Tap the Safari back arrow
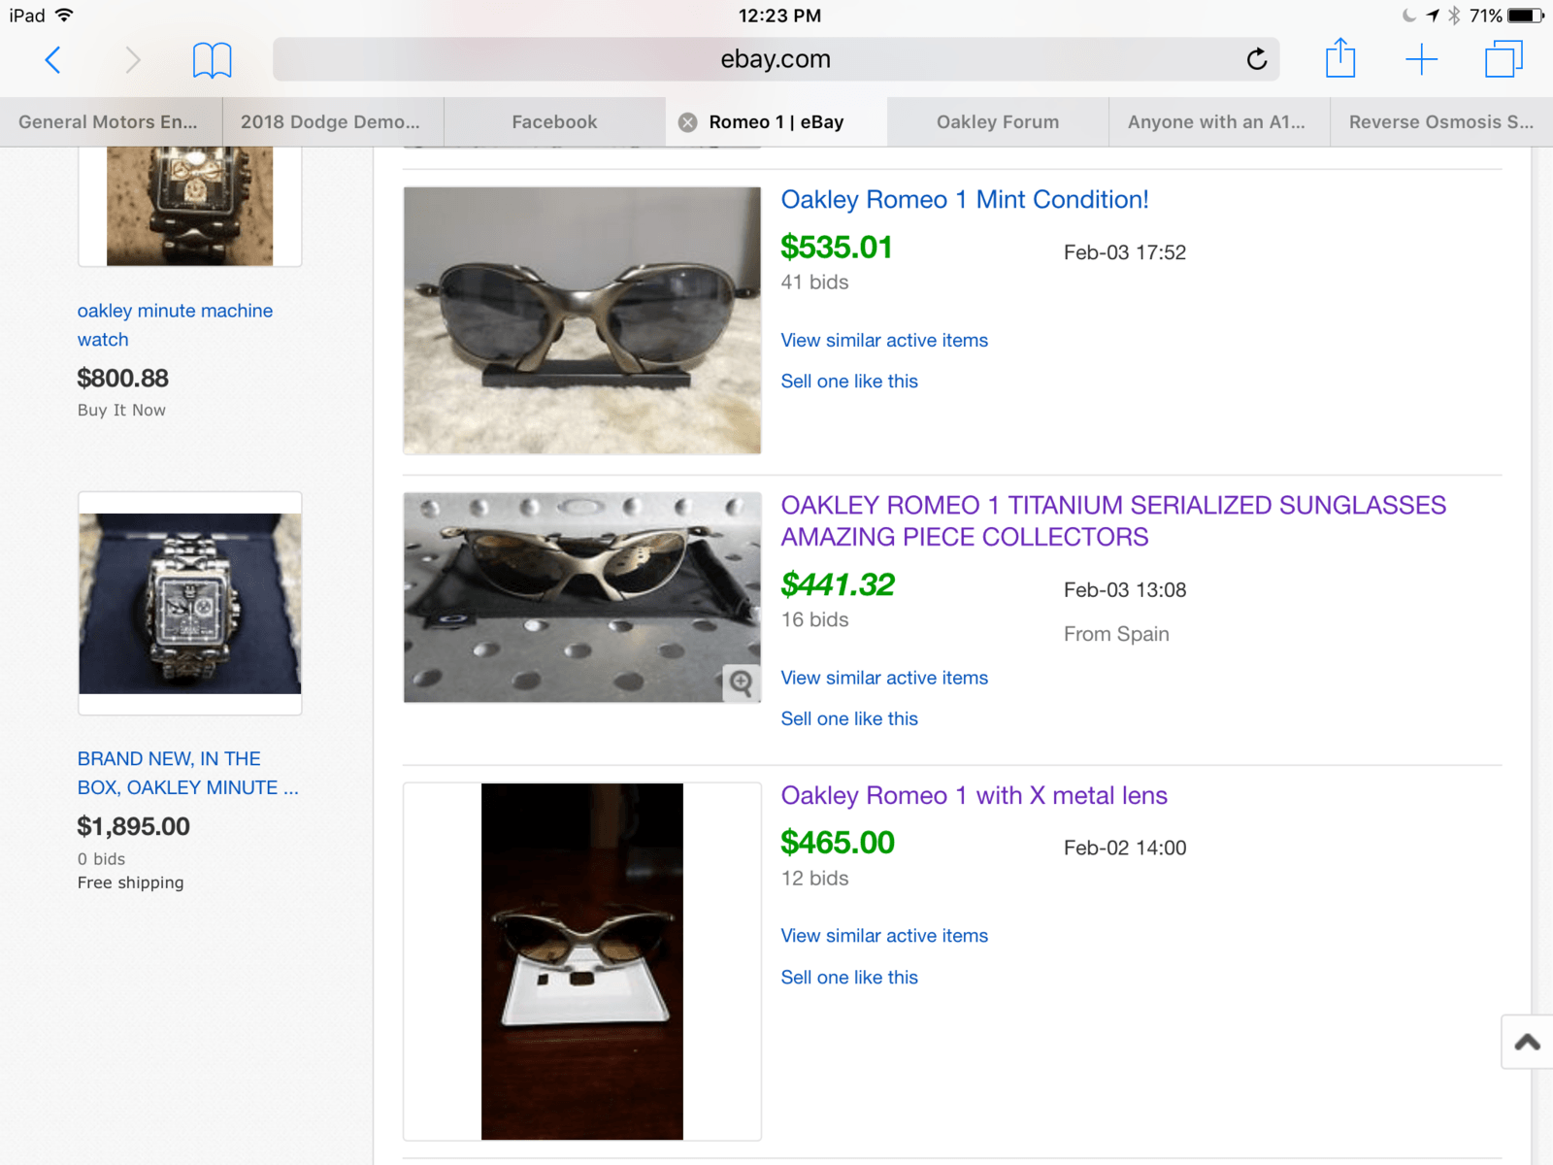The image size is (1553, 1165). pyautogui.click(x=53, y=60)
